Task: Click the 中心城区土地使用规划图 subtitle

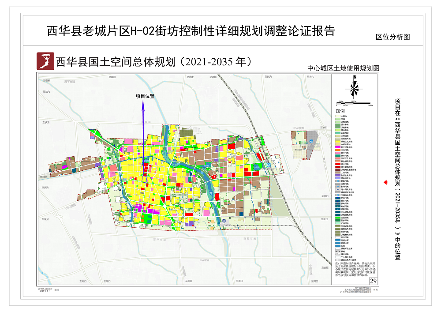Action: [x=344, y=68]
